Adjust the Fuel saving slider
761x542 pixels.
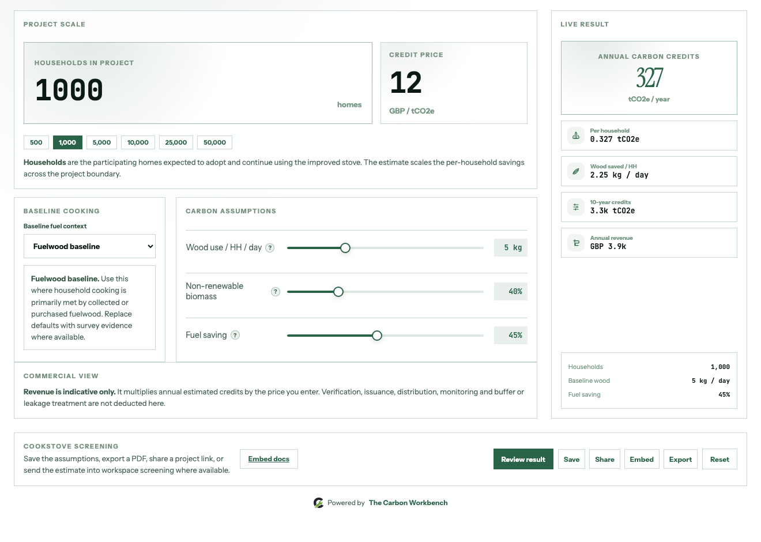click(x=385, y=336)
